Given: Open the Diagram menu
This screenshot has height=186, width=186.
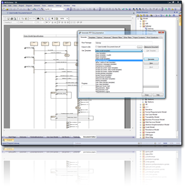Looking at the screenshot, I should coord(29,6).
